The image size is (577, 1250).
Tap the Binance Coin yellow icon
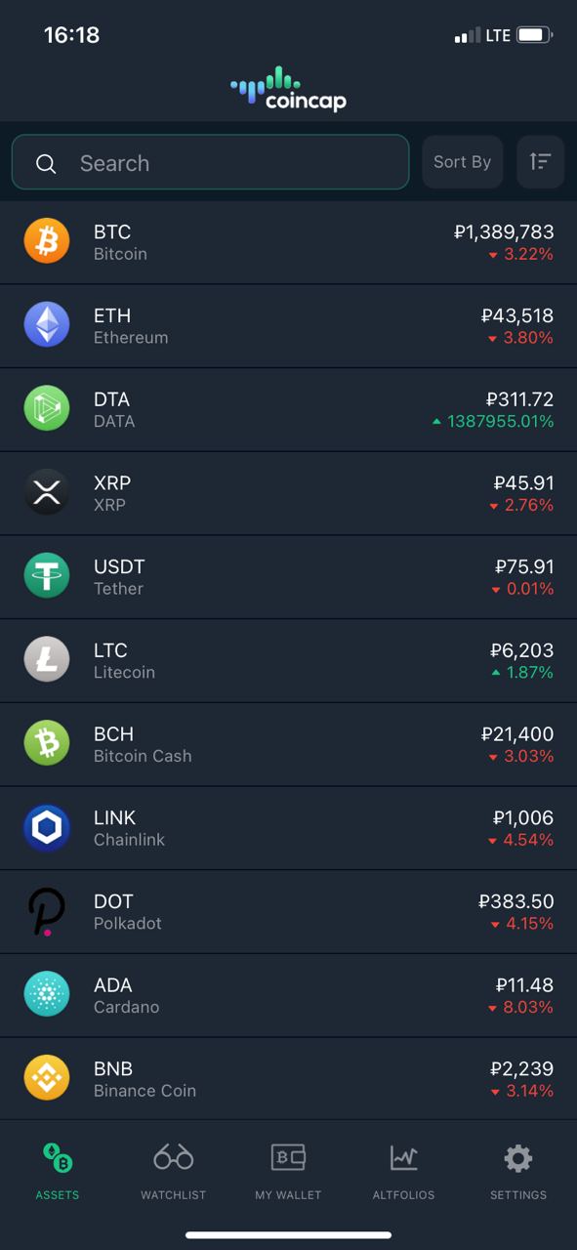tap(47, 1078)
